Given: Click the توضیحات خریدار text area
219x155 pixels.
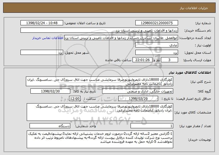Looking at the screenshot, I should tap(100, 139).
